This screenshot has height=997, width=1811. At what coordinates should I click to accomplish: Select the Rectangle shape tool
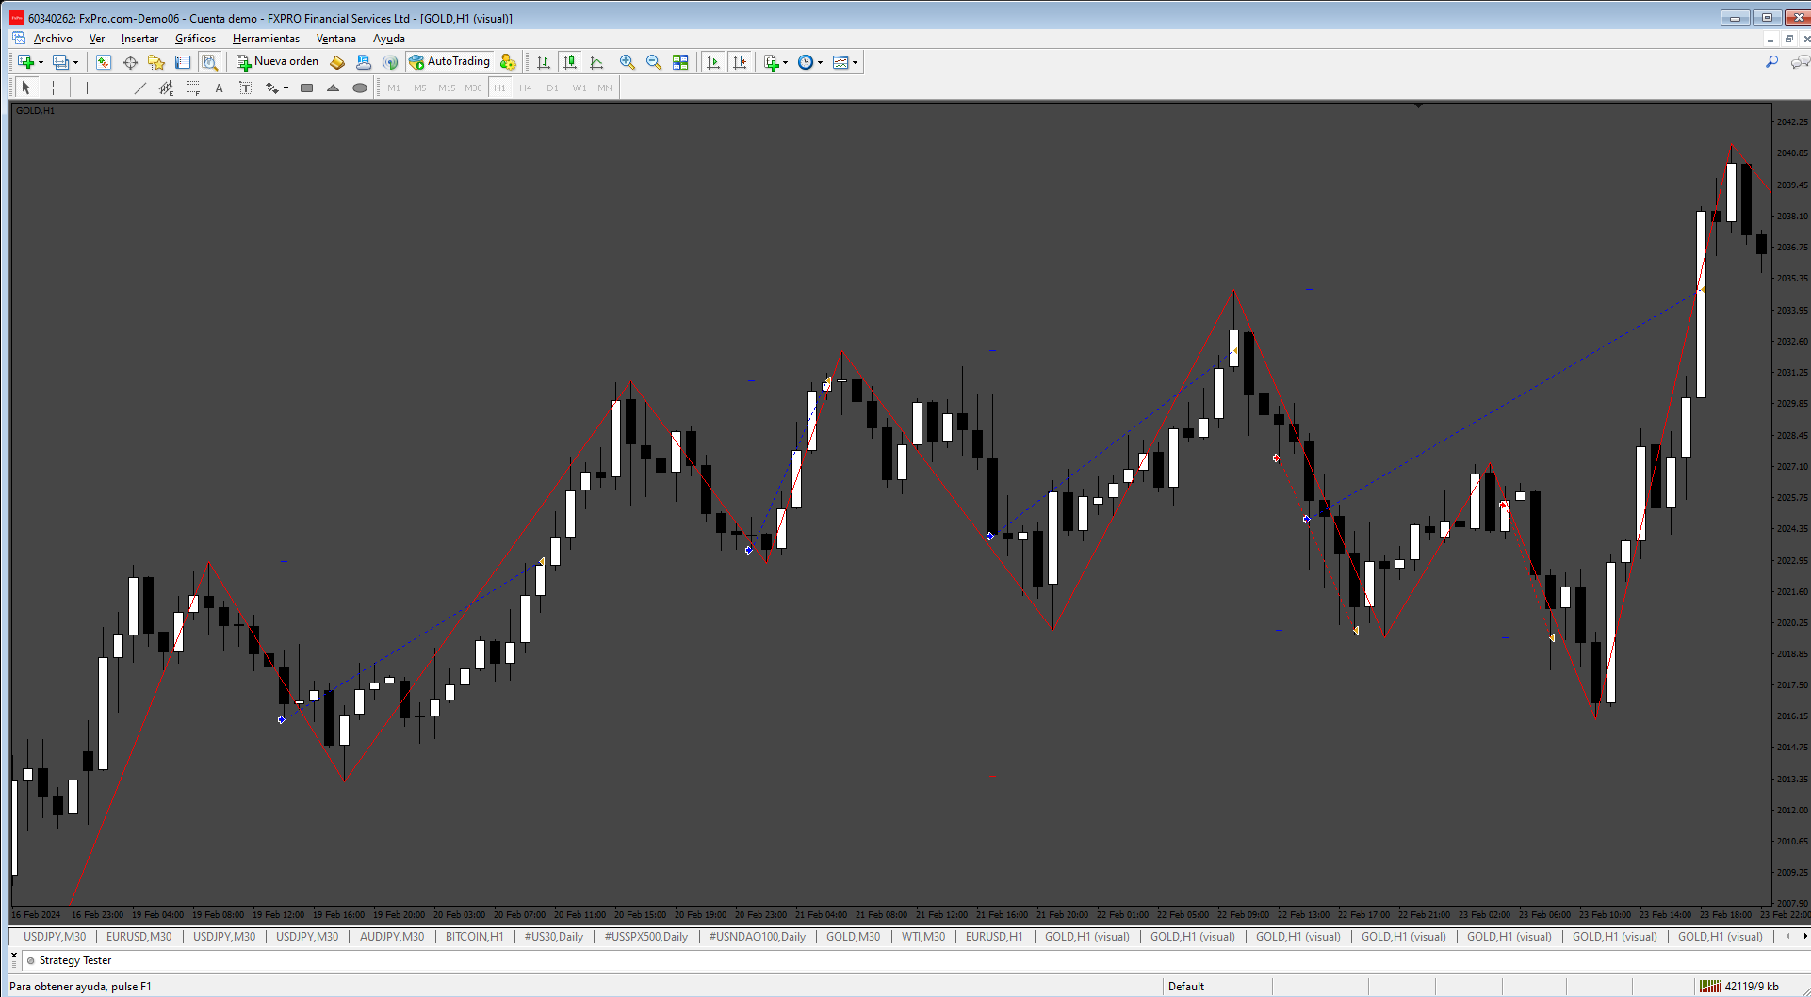point(306,88)
